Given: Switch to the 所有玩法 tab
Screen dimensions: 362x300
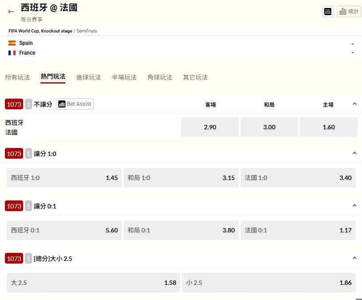Looking at the screenshot, I should click(x=17, y=77).
